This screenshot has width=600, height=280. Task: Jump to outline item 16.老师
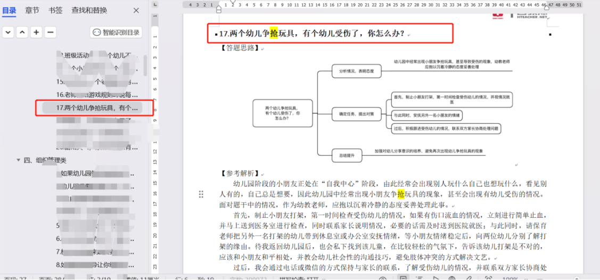pyautogui.click(x=97, y=95)
